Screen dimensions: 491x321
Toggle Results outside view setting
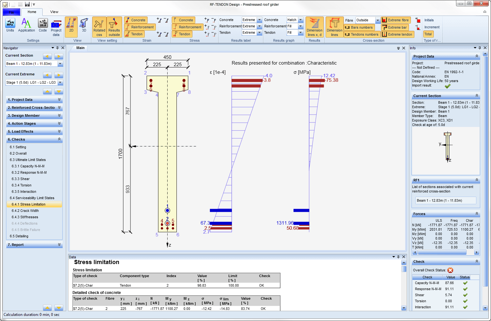click(x=114, y=27)
